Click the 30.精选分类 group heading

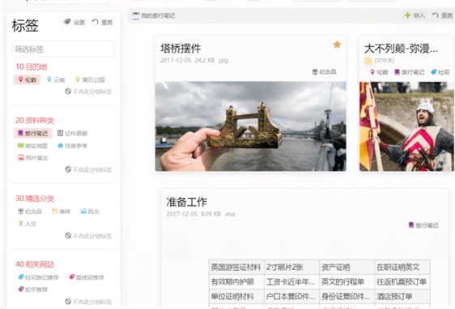coord(35,199)
